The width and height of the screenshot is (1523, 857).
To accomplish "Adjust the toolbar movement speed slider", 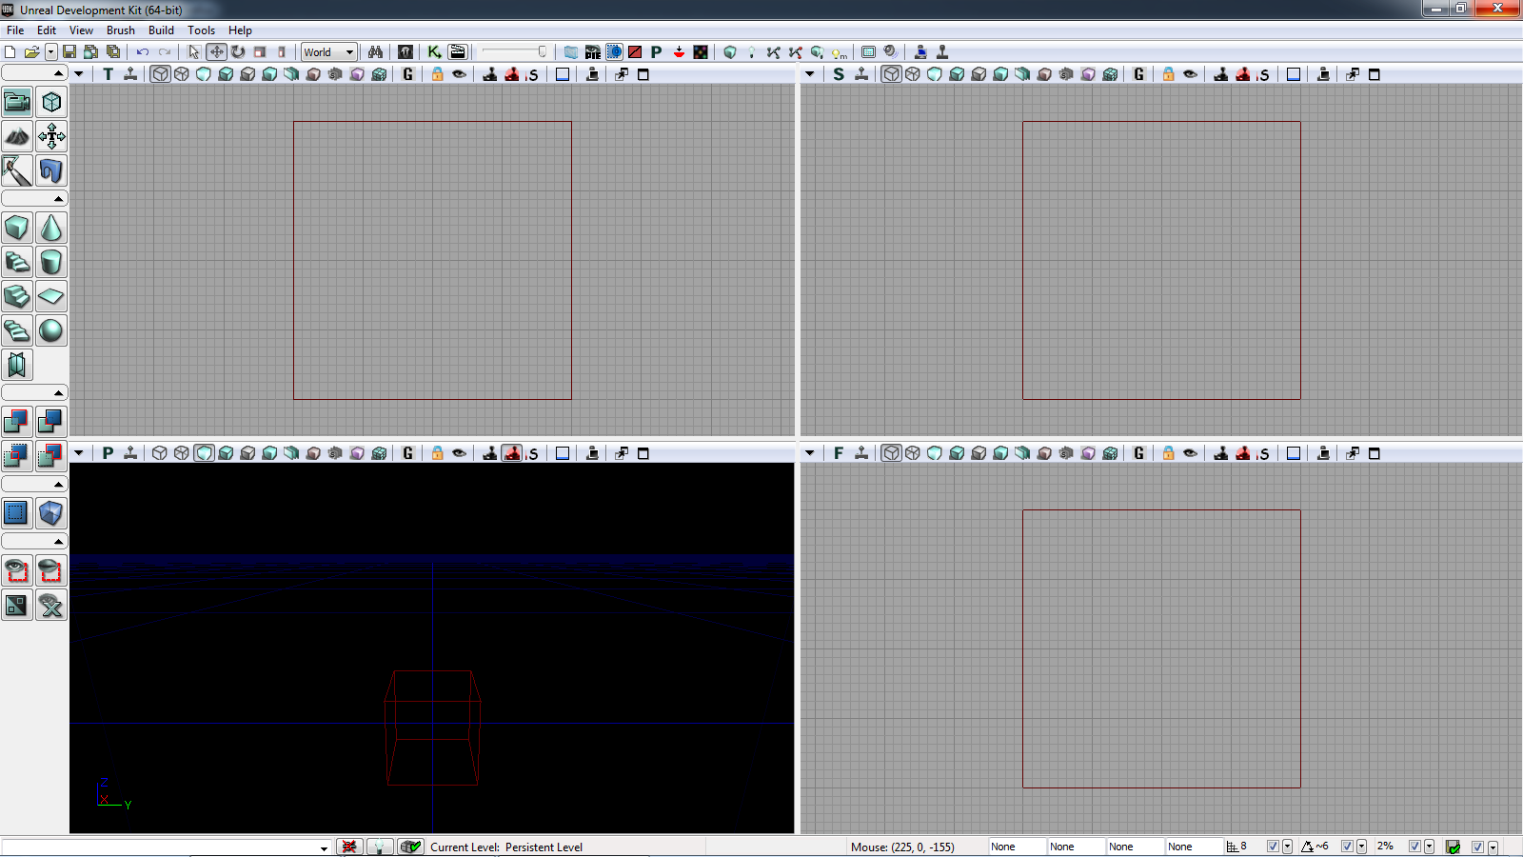I will tap(514, 52).
